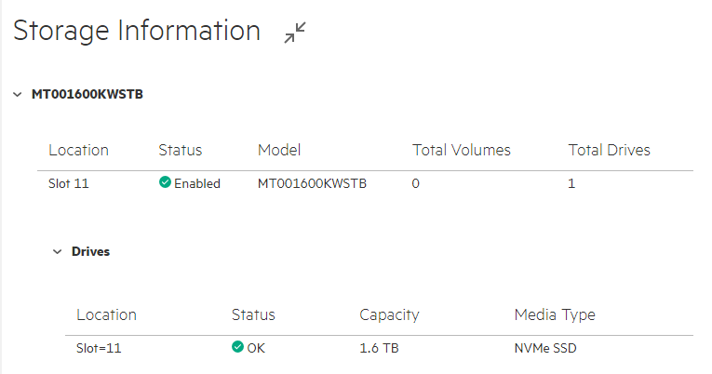Image resolution: width=712 pixels, height=374 pixels.
Task: Click the Storage Information title
Action: point(137,31)
